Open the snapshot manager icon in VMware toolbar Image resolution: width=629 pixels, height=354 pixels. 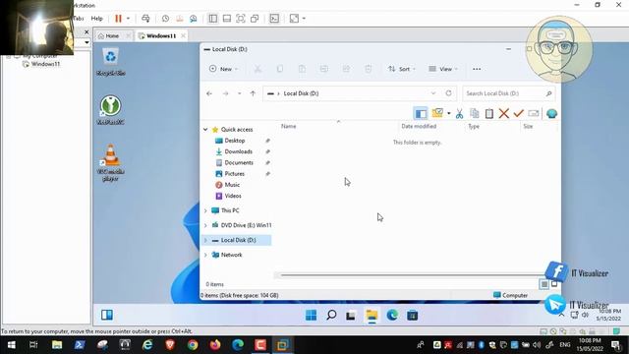[x=194, y=19]
